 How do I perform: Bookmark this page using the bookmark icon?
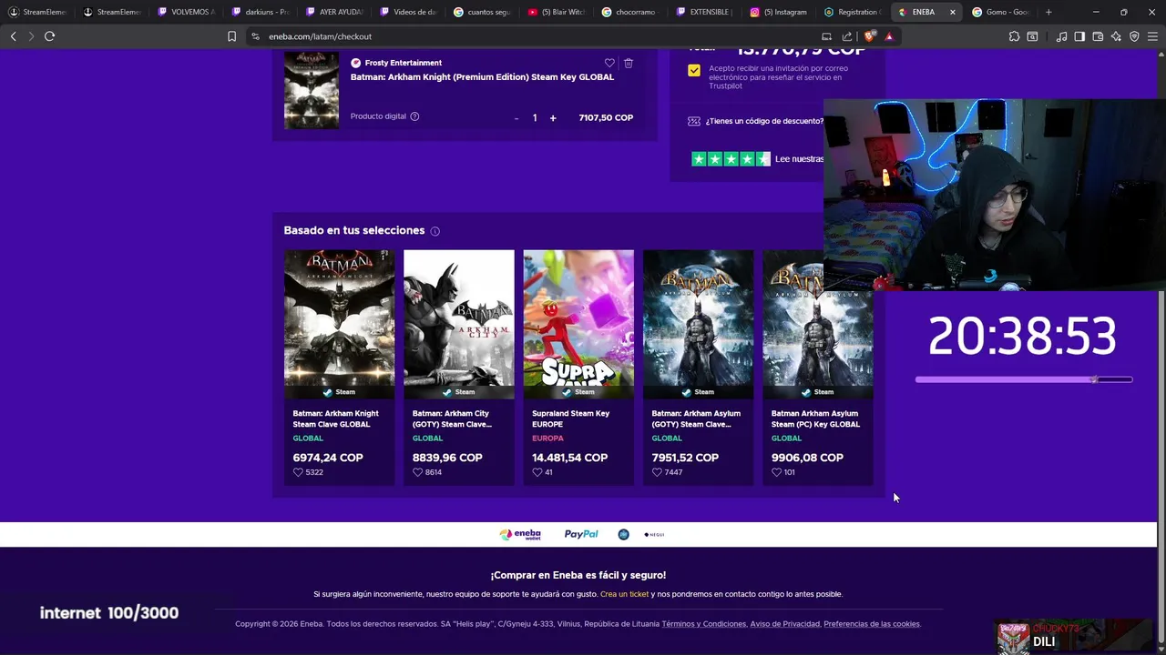tap(231, 36)
